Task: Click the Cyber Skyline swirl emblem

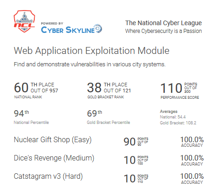Action: pyautogui.click(x=98, y=28)
